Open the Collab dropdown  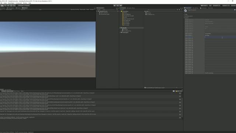point(204,6)
